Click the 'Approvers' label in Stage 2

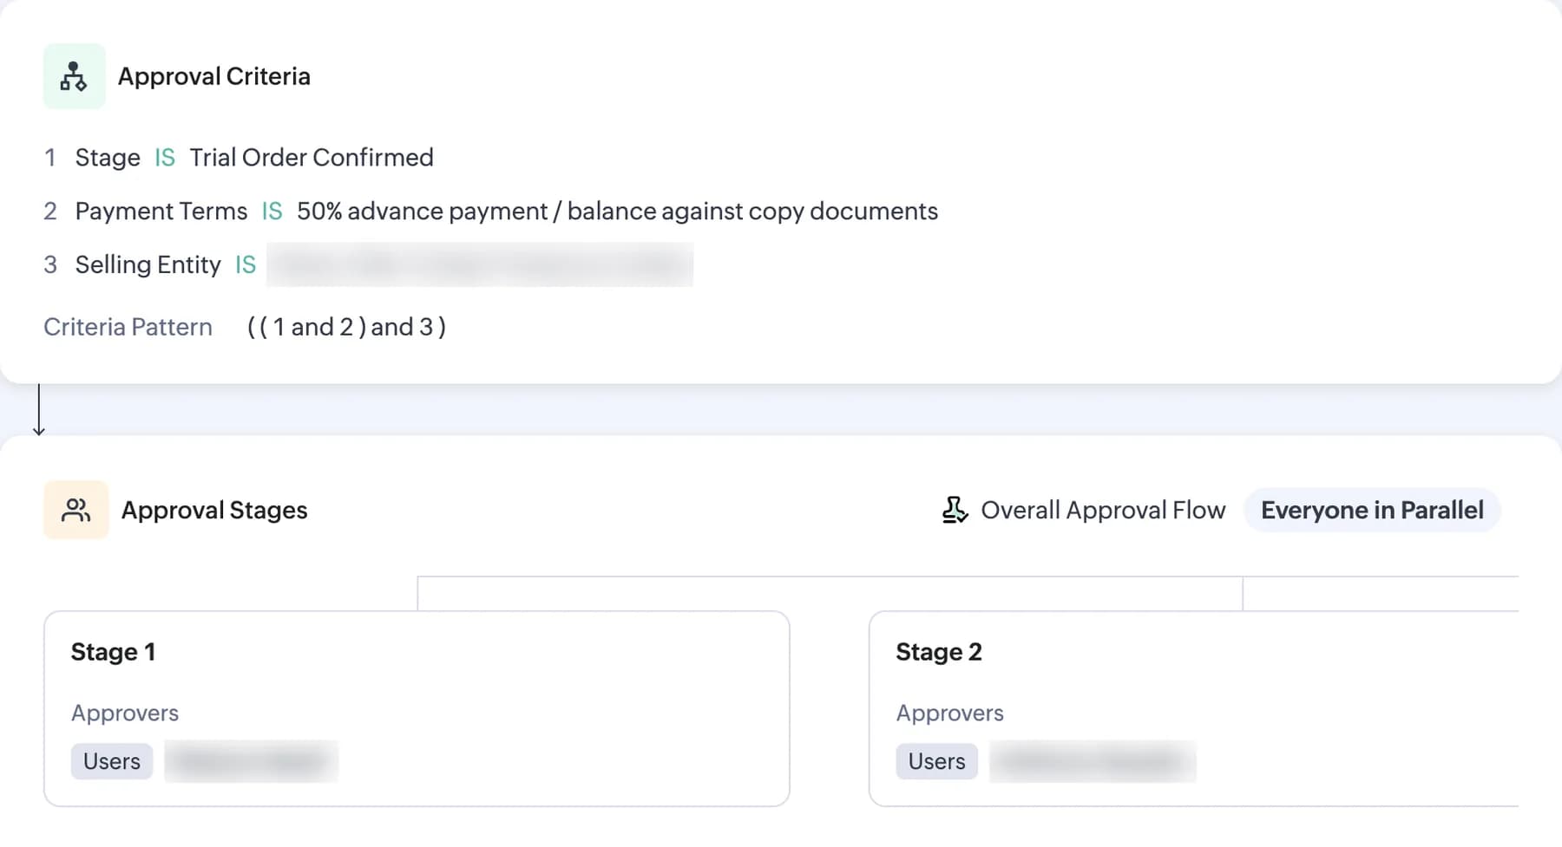coord(949,713)
